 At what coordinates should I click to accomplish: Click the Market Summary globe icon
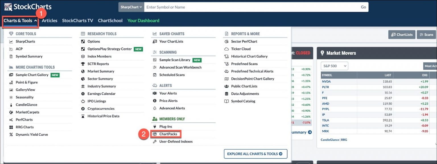83,71
